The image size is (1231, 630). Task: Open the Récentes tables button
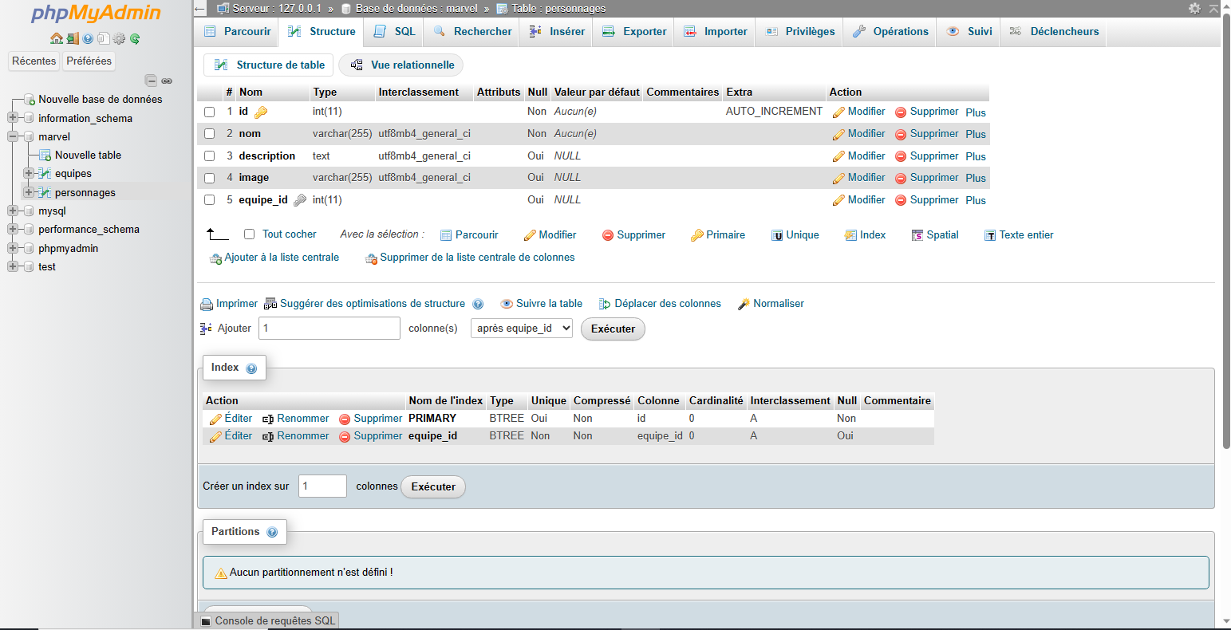click(34, 61)
